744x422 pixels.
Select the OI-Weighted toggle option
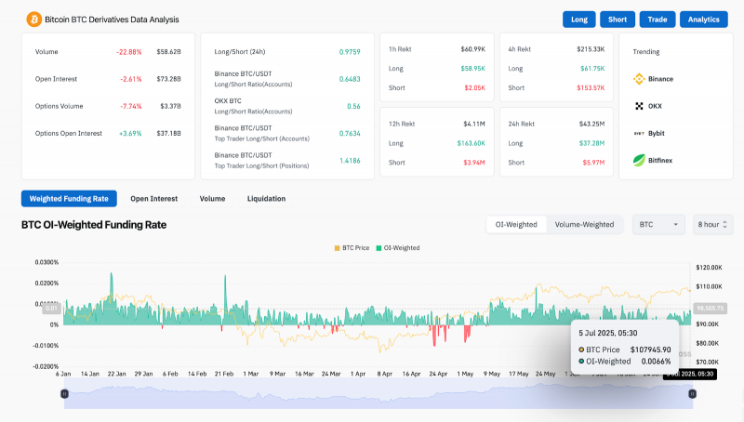tap(516, 224)
